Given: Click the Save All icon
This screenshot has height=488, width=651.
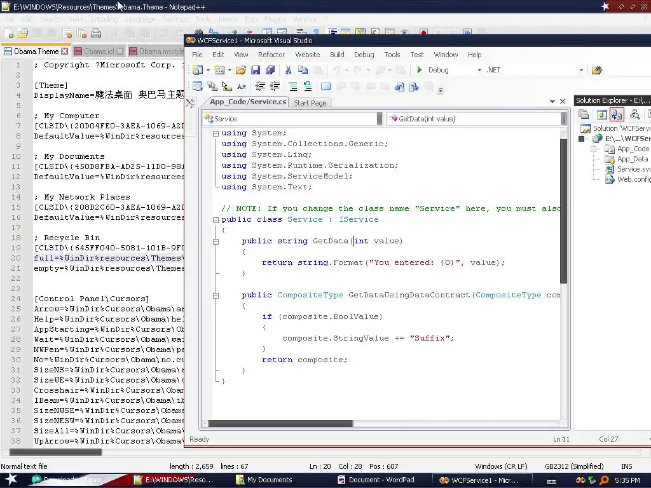Looking at the screenshot, I should point(270,70).
